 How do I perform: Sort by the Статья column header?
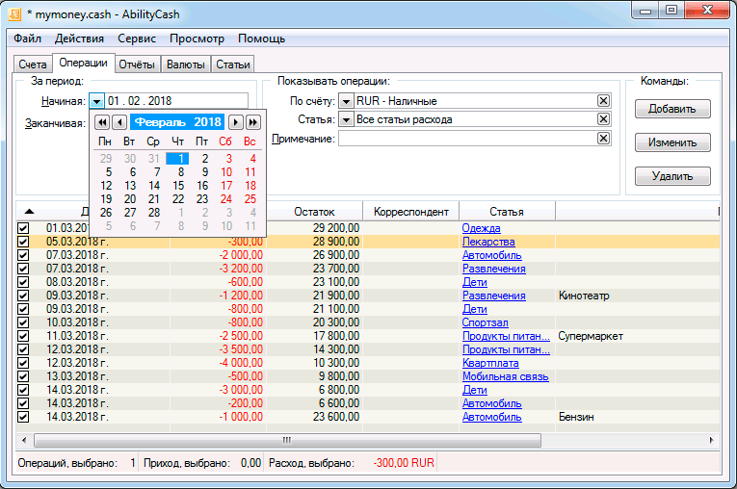point(507,212)
